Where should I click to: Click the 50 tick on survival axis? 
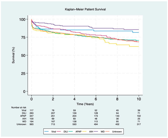[x=23, y=55]
